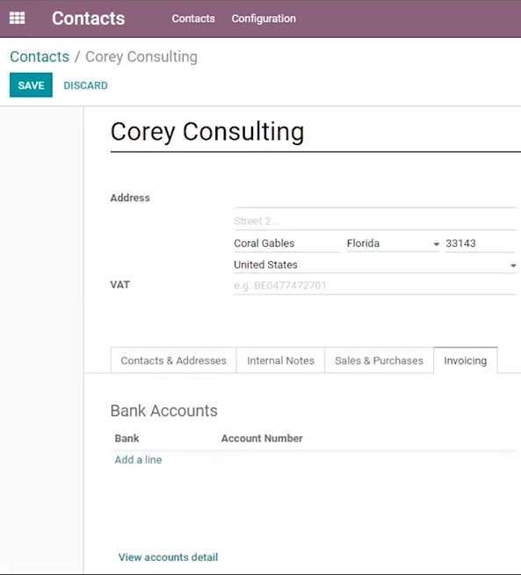The width and height of the screenshot is (521, 575).
Task: Expand the Florida state dropdown arrow
Action: point(436,244)
